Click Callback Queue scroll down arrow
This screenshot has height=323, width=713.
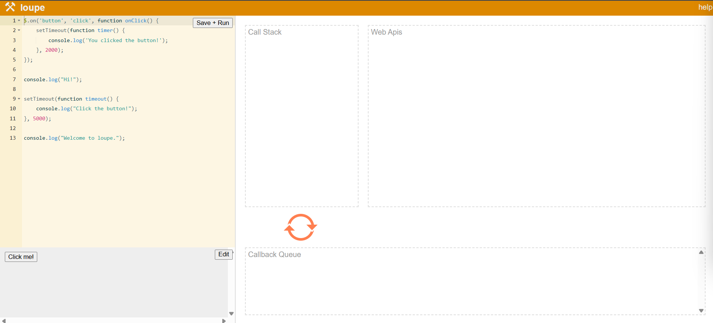701,311
